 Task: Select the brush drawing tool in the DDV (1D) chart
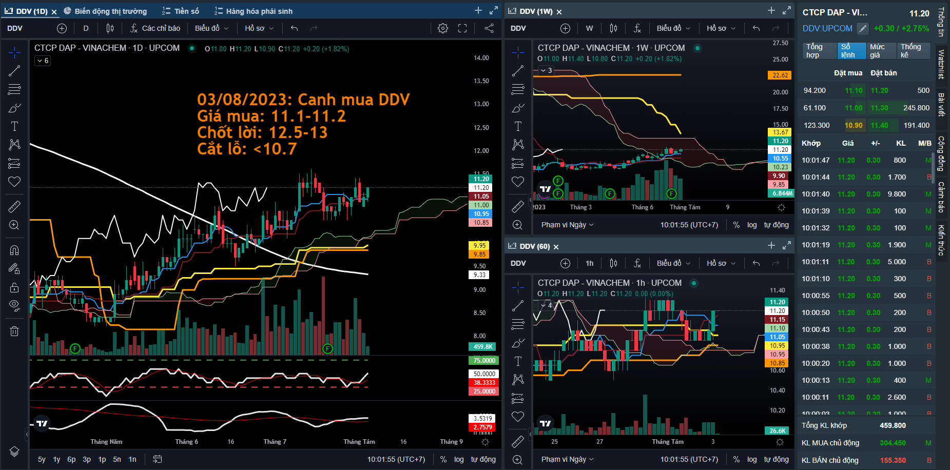[x=14, y=108]
